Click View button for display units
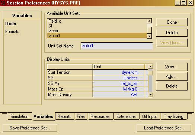 172,67
